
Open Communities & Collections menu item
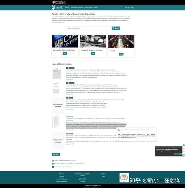coord(77,8)
